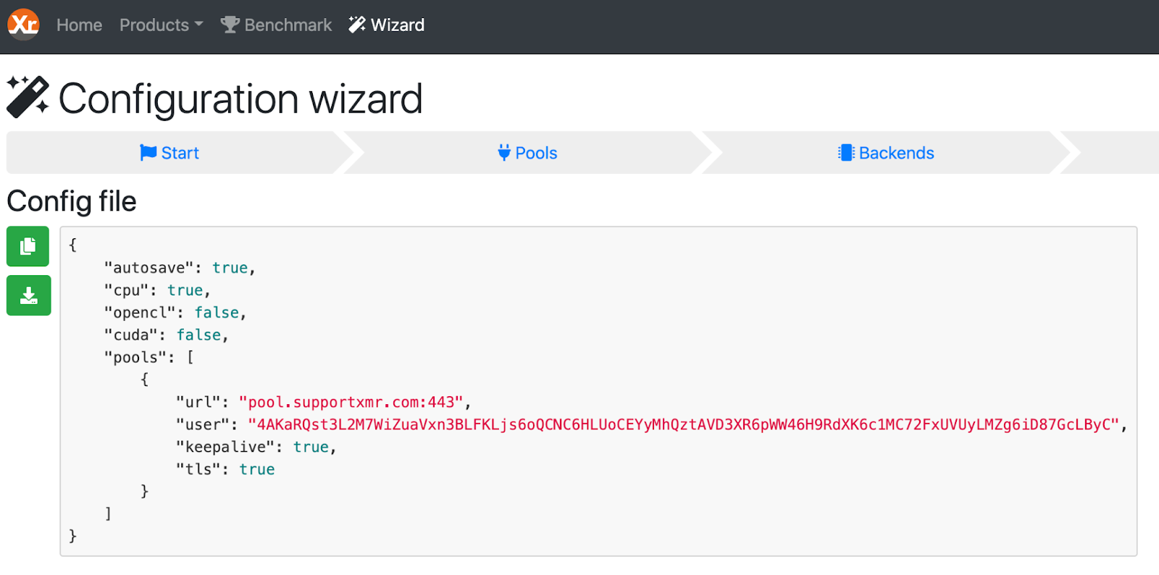Click the "cpu": true line
This screenshot has height=575, width=1159.
pos(157,290)
